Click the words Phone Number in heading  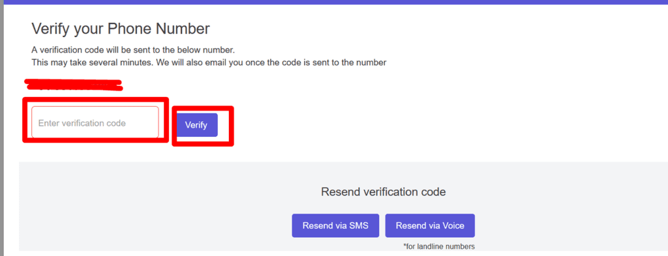pos(159,29)
